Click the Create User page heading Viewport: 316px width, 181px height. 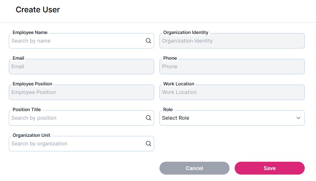pos(38,10)
